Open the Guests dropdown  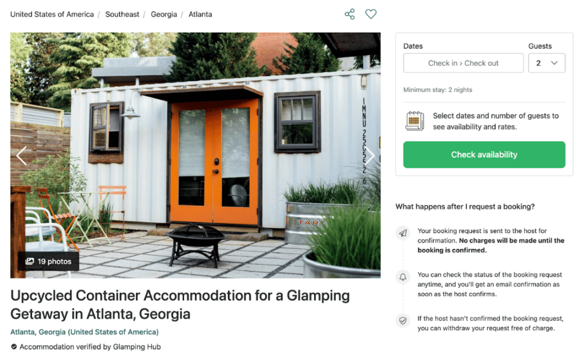547,63
